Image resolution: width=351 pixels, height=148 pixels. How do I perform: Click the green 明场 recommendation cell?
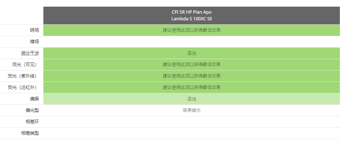pos(192,30)
